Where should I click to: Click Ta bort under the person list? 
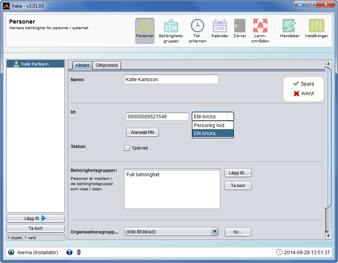(x=36, y=228)
